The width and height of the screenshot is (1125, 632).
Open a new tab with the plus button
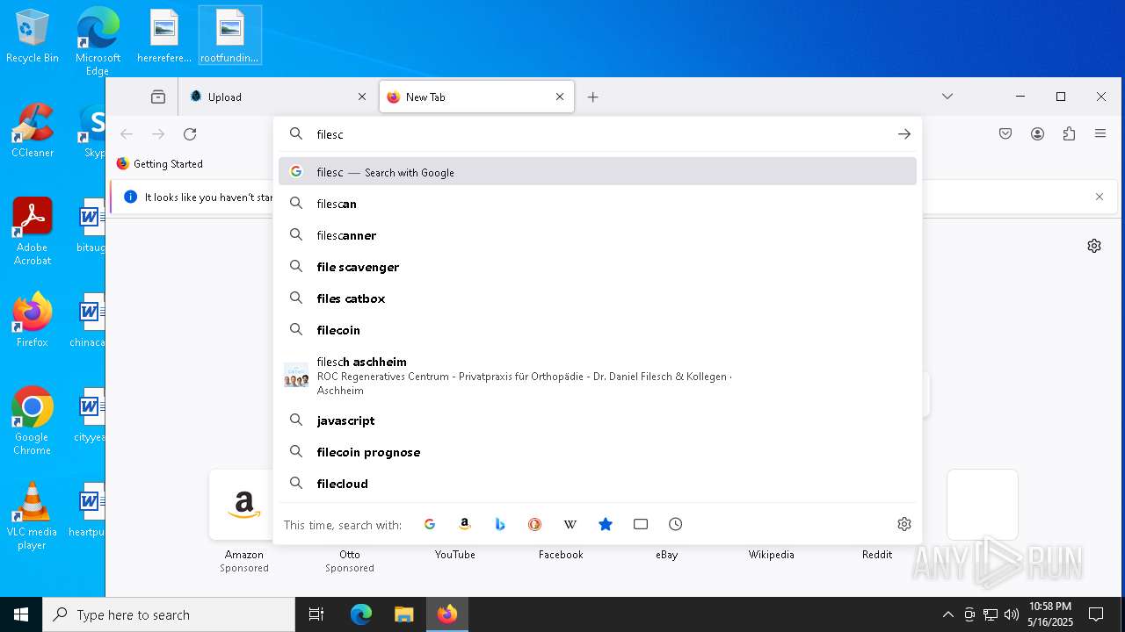592,97
